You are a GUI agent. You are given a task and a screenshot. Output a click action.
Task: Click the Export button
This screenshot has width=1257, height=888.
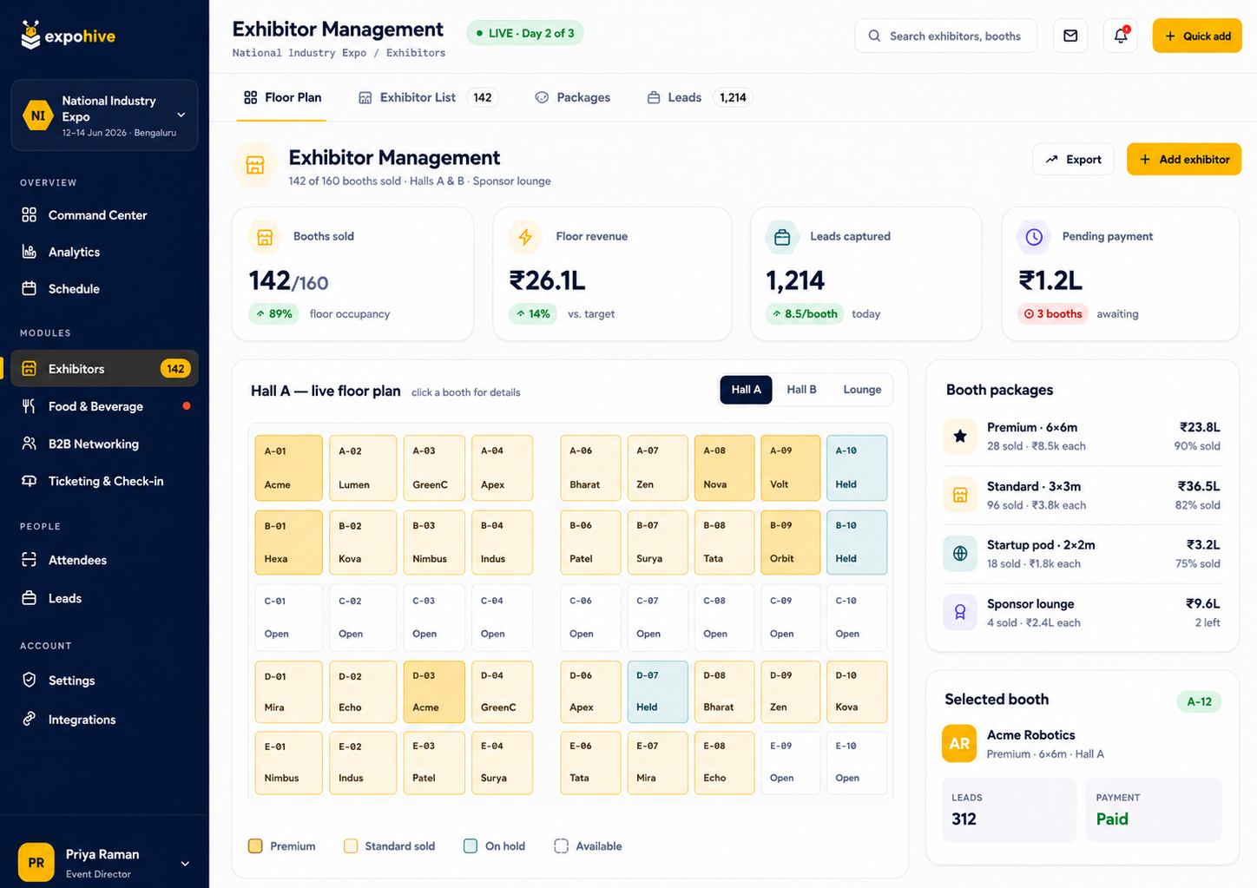[1073, 159]
